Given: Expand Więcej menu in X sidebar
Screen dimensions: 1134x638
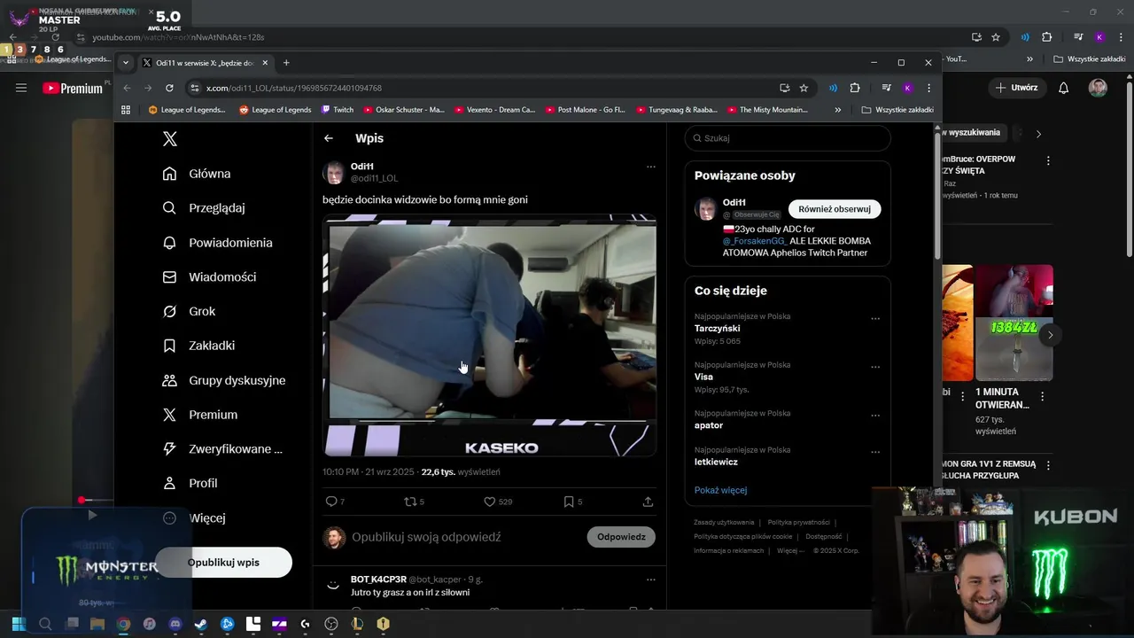Looking at the screenshot, I should (x=194, y=517).
